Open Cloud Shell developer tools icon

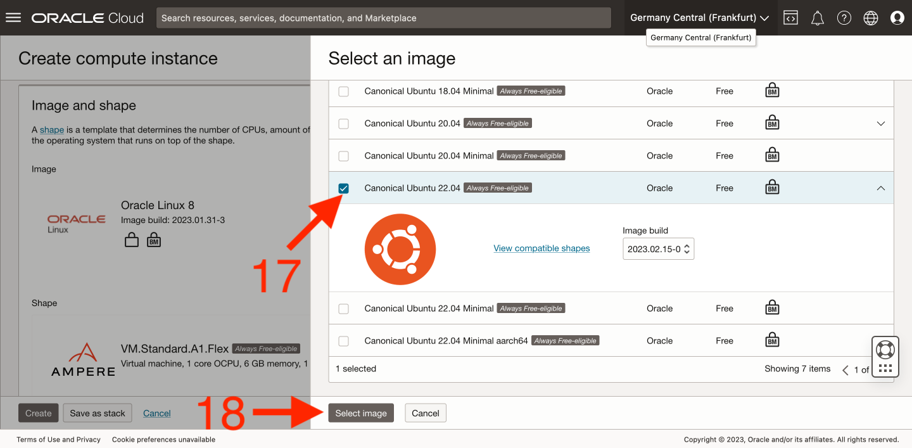[x=790, y=18]
